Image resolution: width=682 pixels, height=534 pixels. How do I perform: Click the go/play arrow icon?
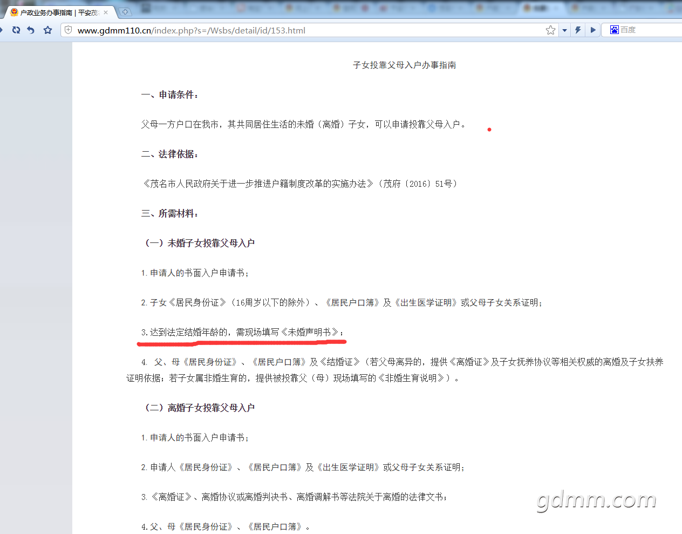pyautogui.click(x=593, y=30)
